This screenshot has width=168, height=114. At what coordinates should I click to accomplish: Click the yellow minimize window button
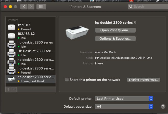tap(10, 7)
